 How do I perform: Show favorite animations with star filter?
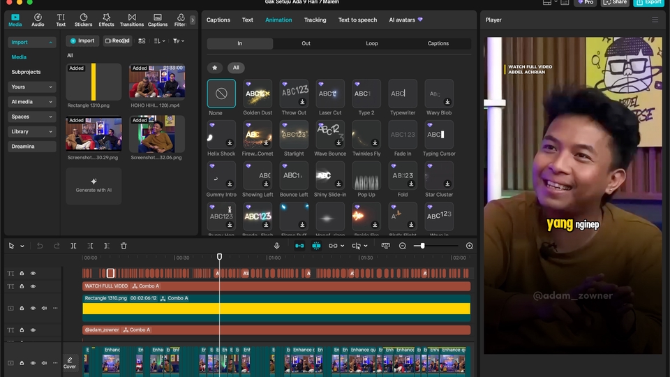(215, 68)
